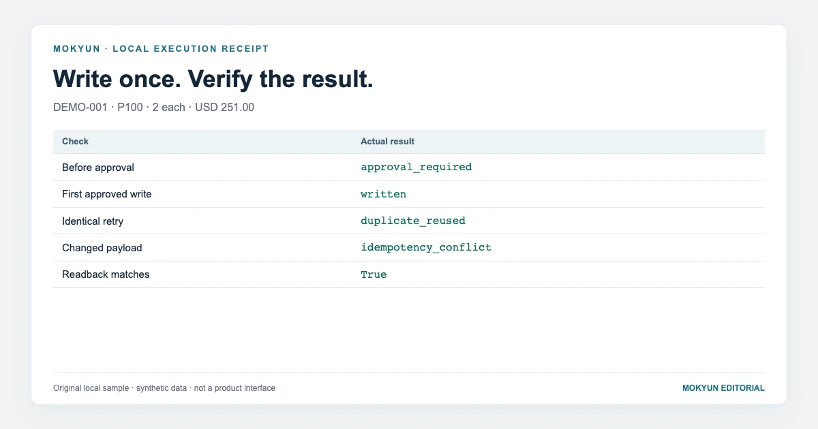Click the 'written' result value

(384, 194)
